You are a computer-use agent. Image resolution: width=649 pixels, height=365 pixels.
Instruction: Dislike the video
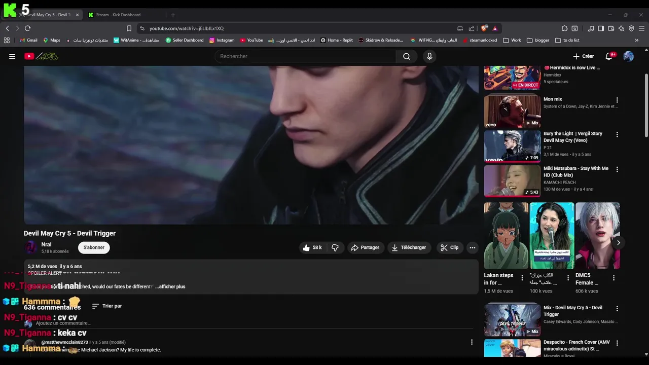(335, 247)
